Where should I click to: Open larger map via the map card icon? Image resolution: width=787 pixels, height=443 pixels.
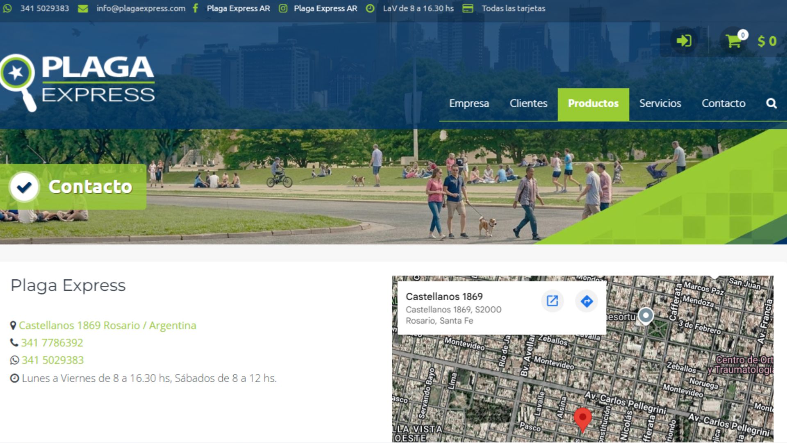552,301
